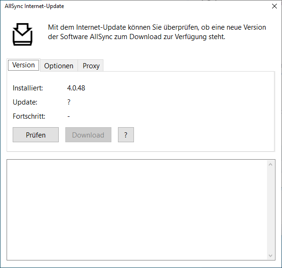Viewport: 282px width, 268px height.
Task: Click the ? value beside Update
Action: 69,102
